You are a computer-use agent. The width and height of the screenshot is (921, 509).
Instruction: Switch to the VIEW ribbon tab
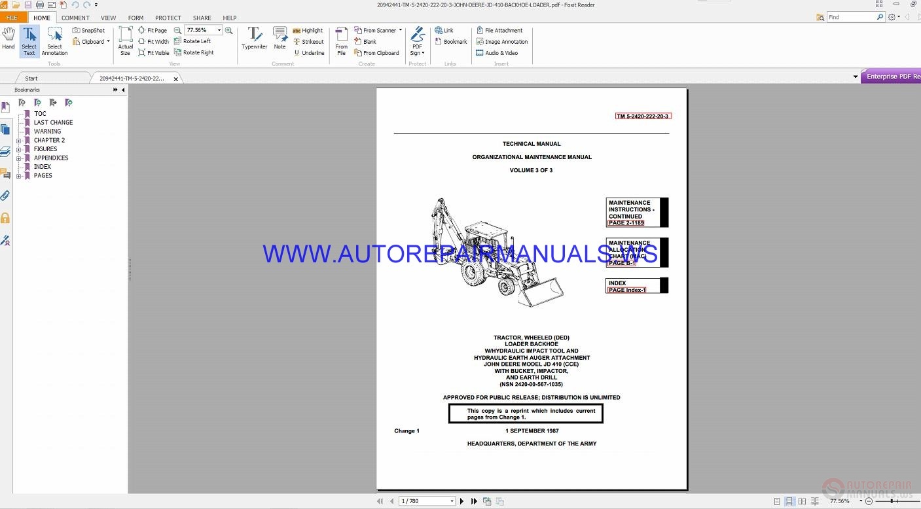click(109, 18)
